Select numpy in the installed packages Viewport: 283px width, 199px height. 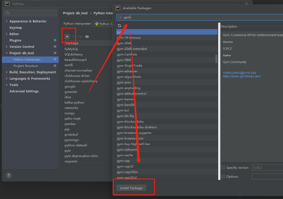88,113
